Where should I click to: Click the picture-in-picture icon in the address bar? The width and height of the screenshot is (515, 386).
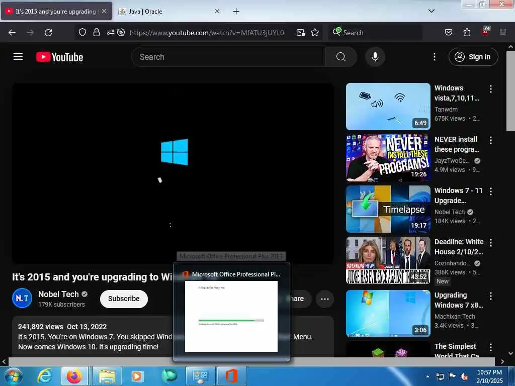pos(301,32)
